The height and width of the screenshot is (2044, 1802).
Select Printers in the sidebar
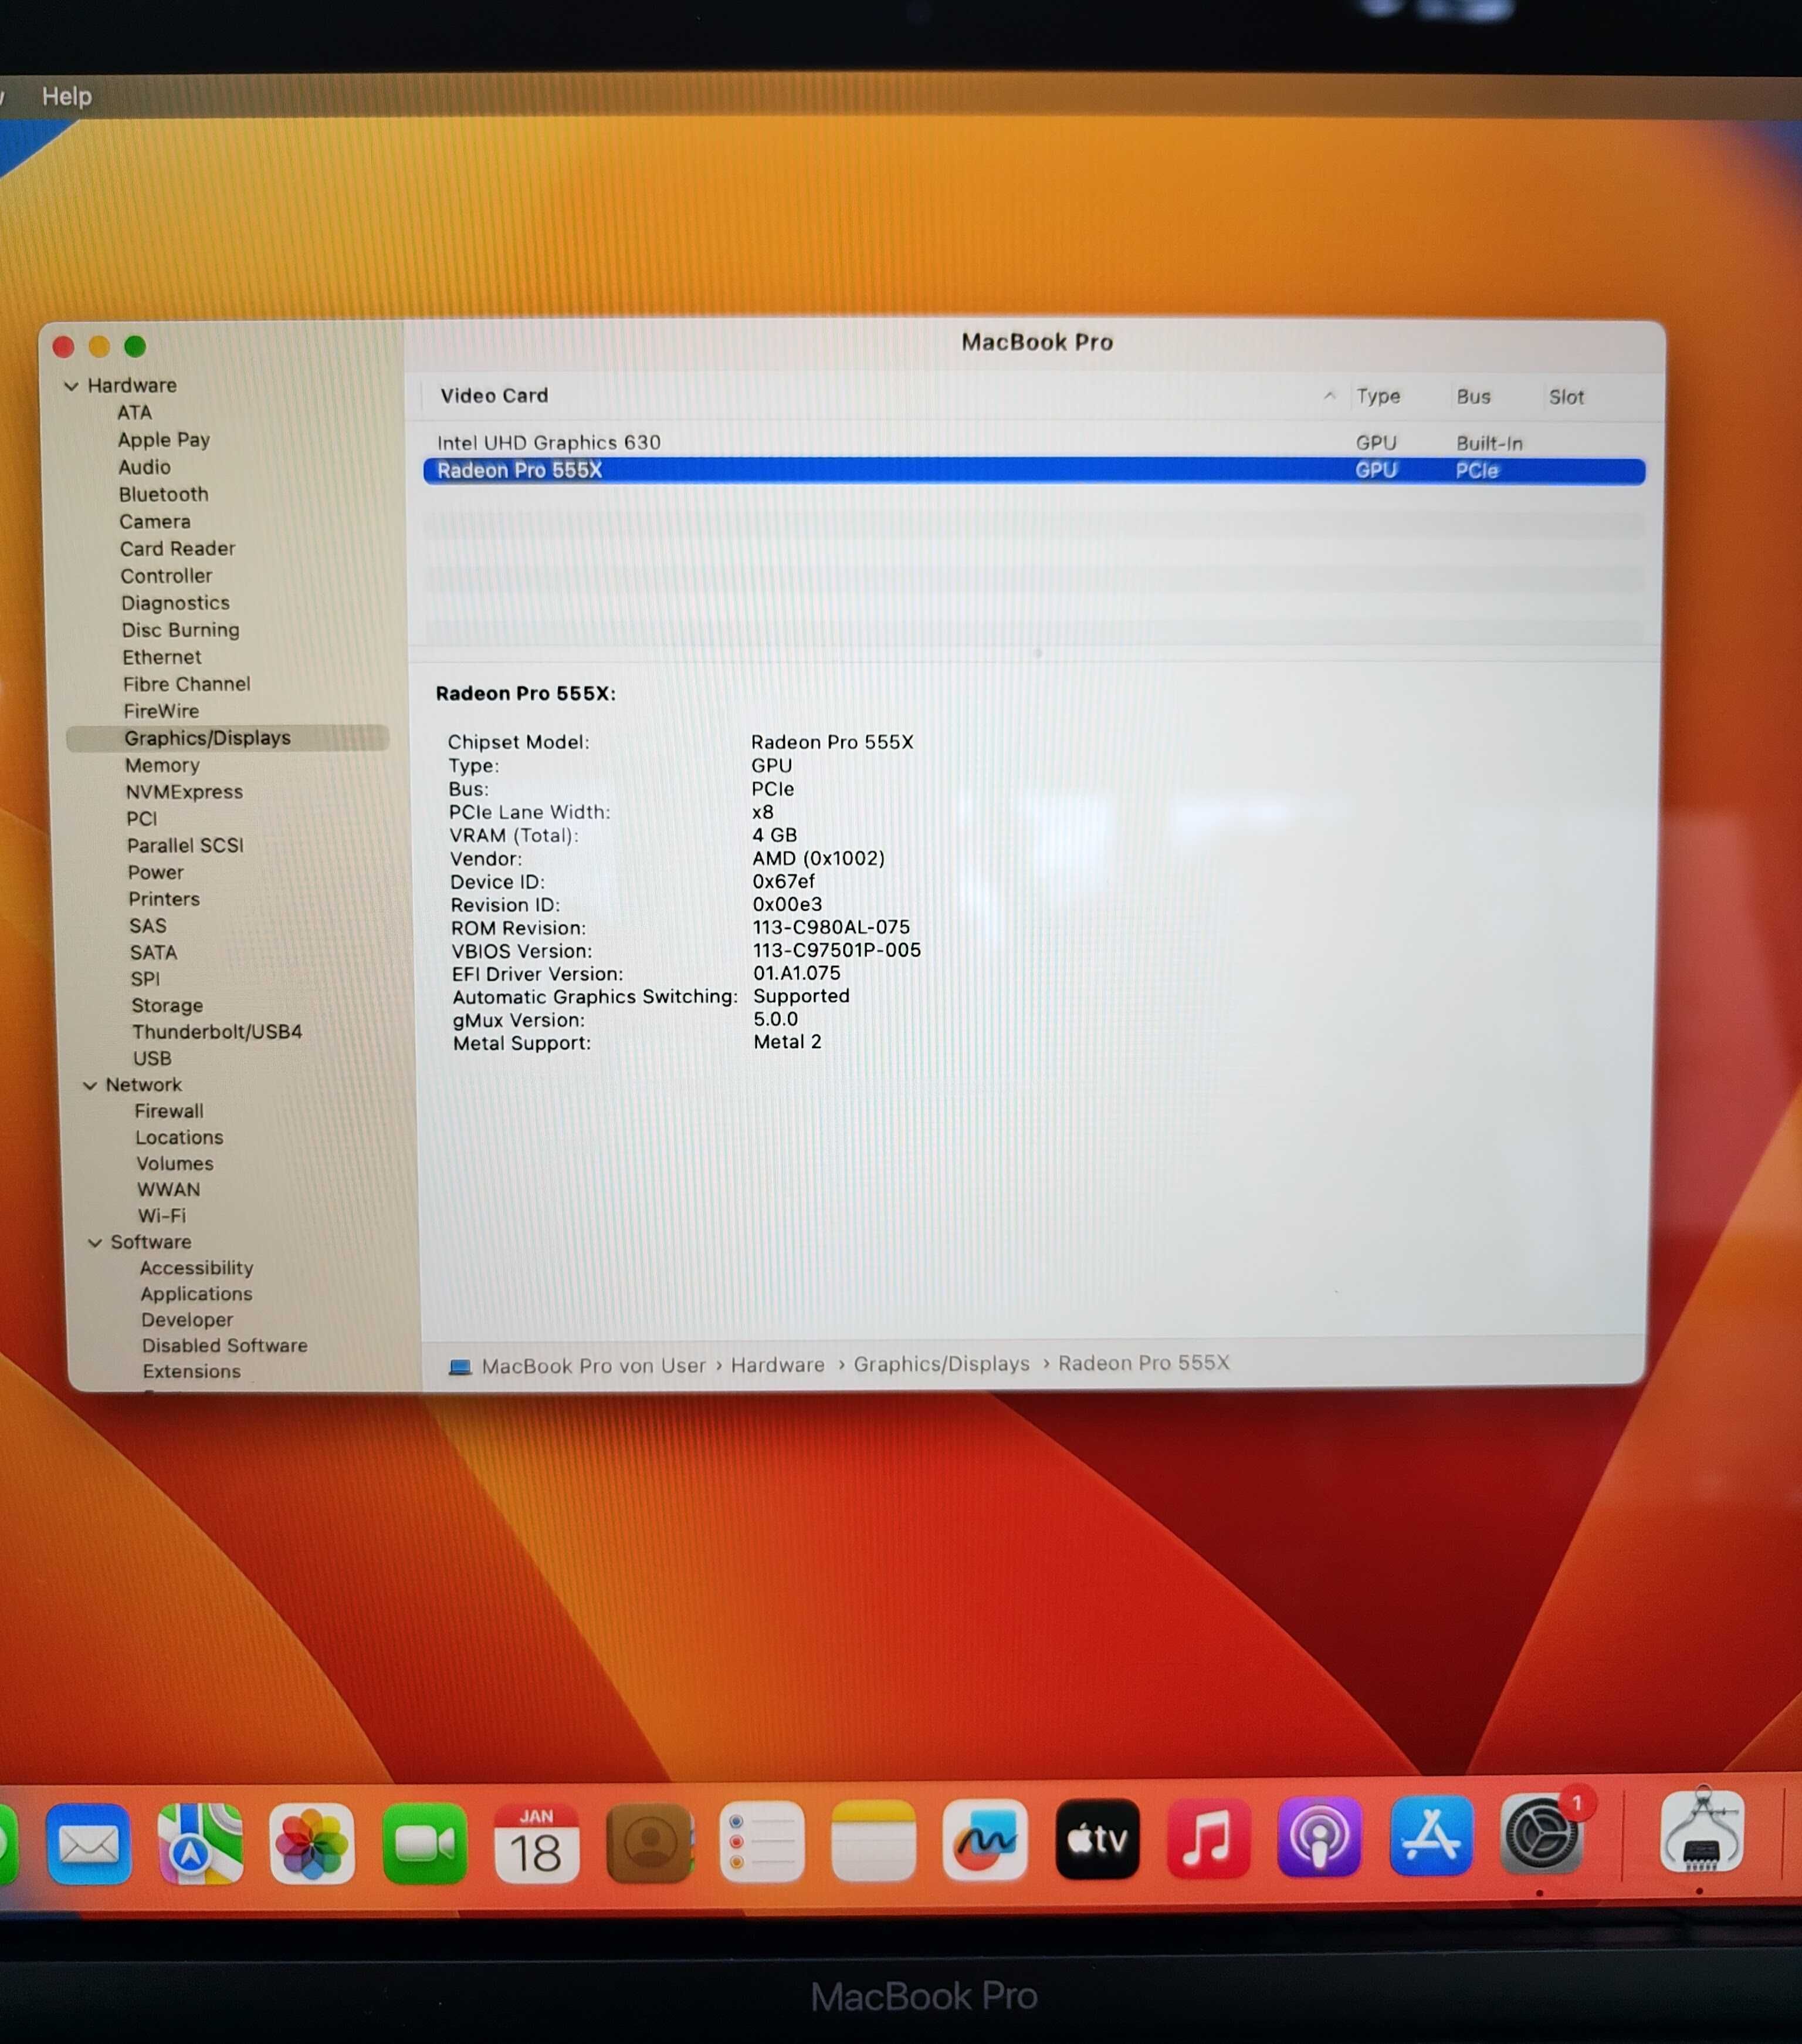click(x=164, y=899)
